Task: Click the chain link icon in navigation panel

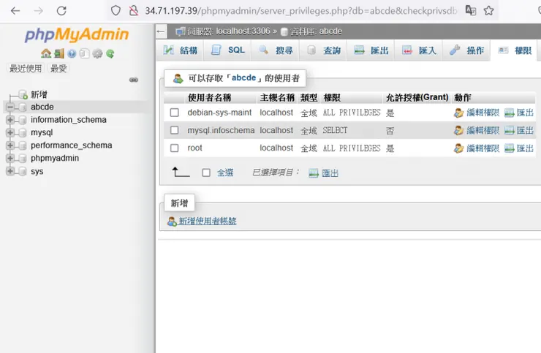Action: point(134,80)
